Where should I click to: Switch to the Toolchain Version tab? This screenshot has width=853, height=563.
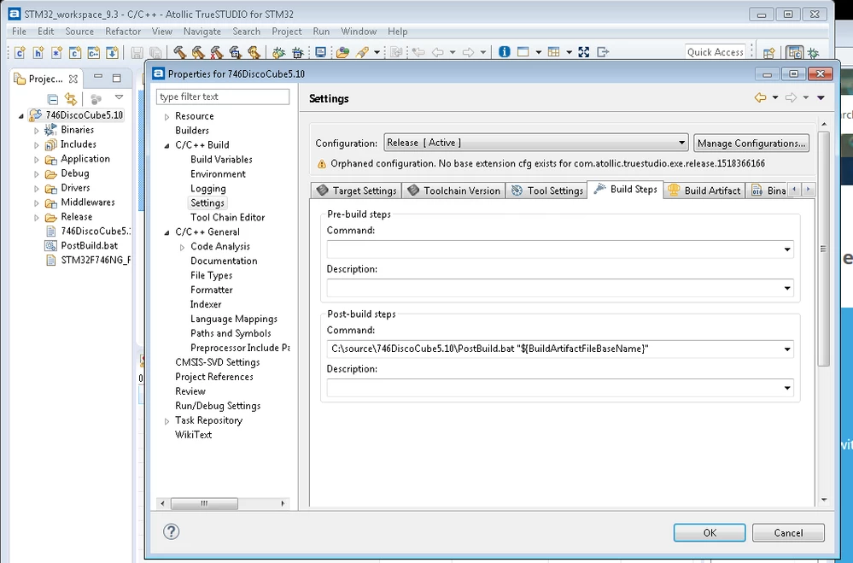(x=454, y=191)
